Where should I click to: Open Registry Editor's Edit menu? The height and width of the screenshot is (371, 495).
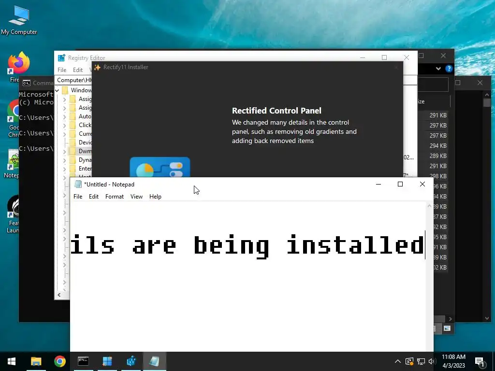pyautogui.click(x=78, y=70)
